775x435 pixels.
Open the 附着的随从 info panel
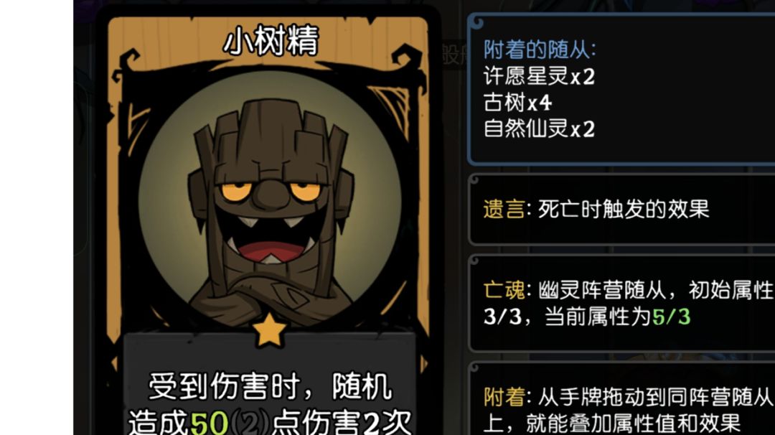click(621, 90)
